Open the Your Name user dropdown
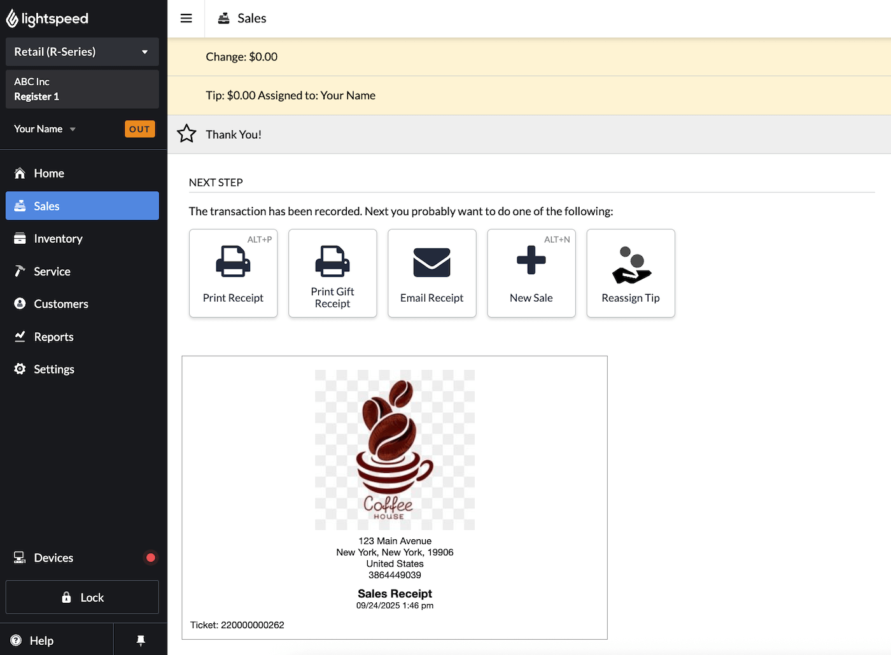Viewport: 891px width, 655px height. click(x=45, y=129)
